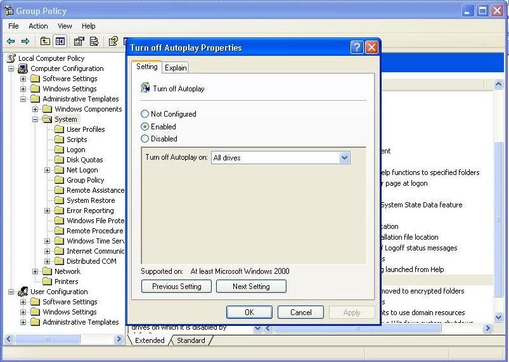Click the right pane's scroll up arrow

tap(499, 84)
